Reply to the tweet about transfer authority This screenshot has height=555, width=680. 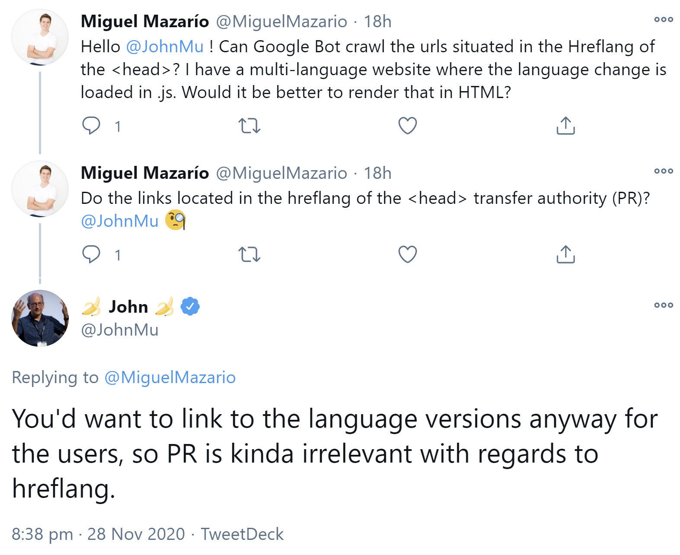pyautogui.click(x=91, y=254)
